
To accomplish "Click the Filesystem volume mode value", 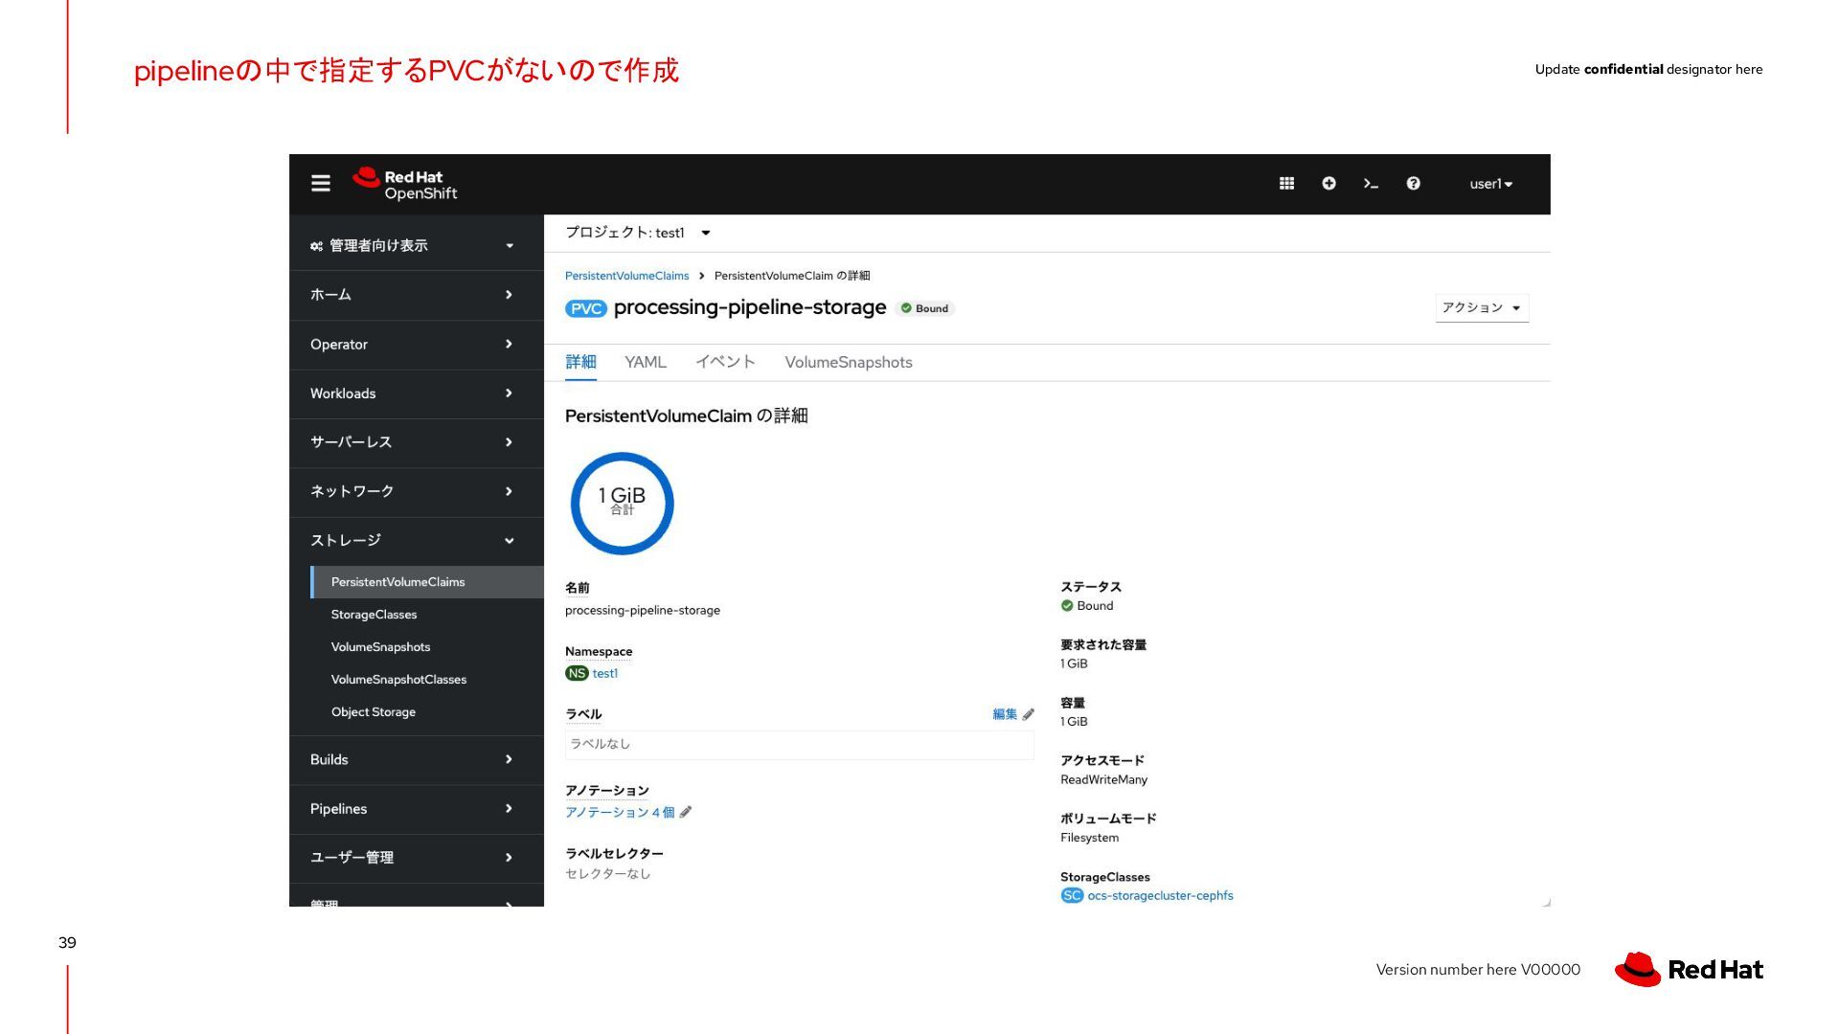I will pyautogui.click(x=1089, y=837).
